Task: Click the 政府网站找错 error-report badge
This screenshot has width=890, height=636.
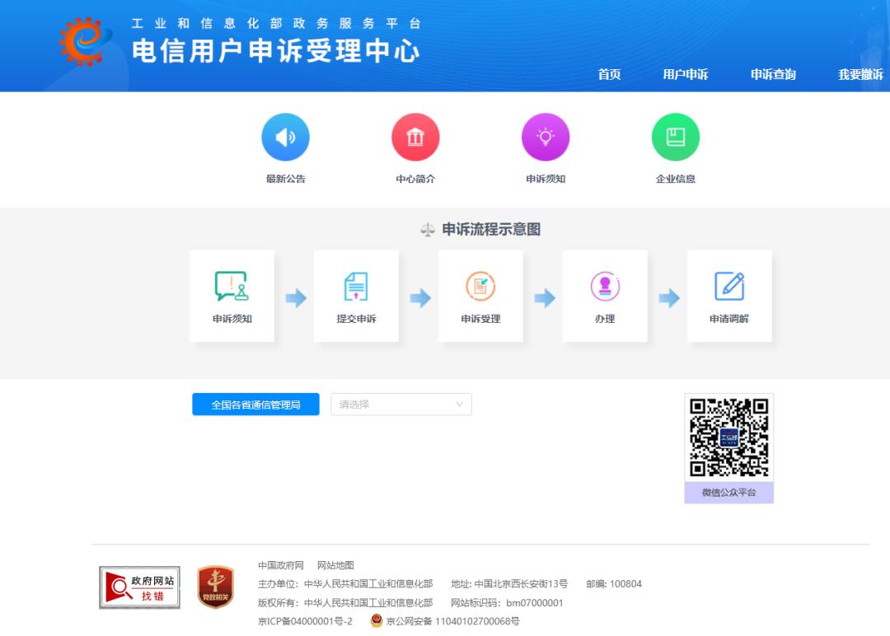Action: pos(139,587)
